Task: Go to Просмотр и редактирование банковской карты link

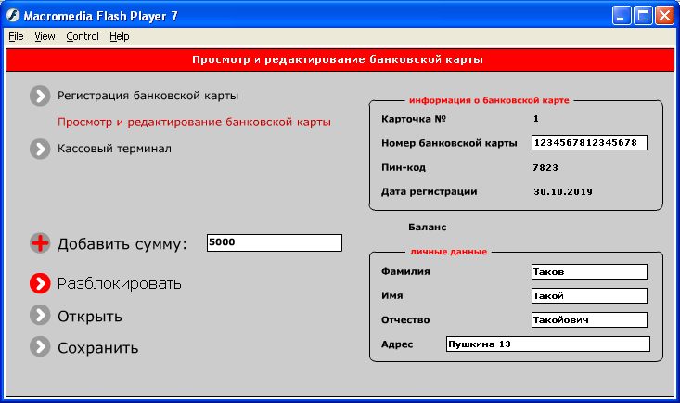Action: pyautogui.click(x=194, y=122)
